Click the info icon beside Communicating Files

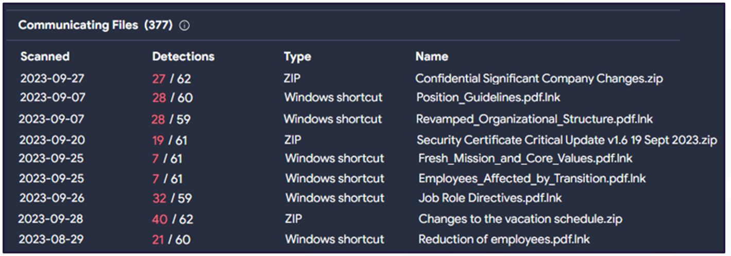pos(184,26)
